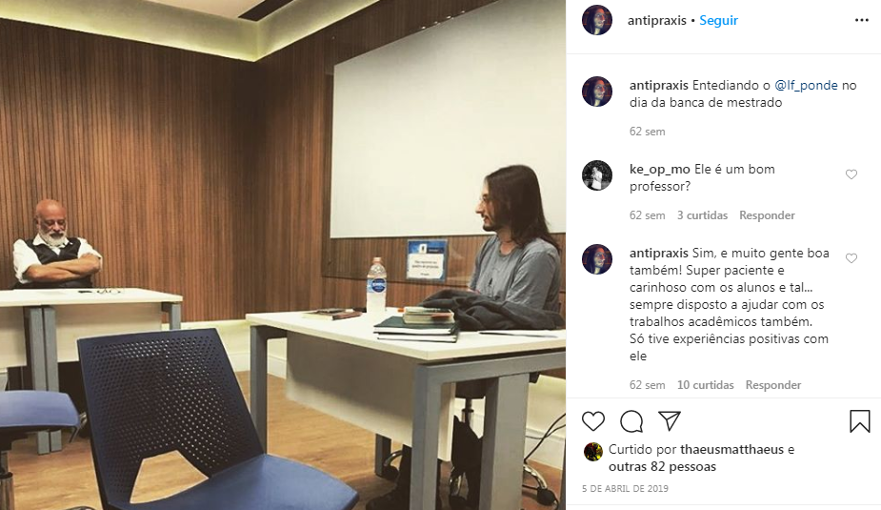Like the post with heart icon
Screen dimensions: 881x510
click(x=593, y=421)
